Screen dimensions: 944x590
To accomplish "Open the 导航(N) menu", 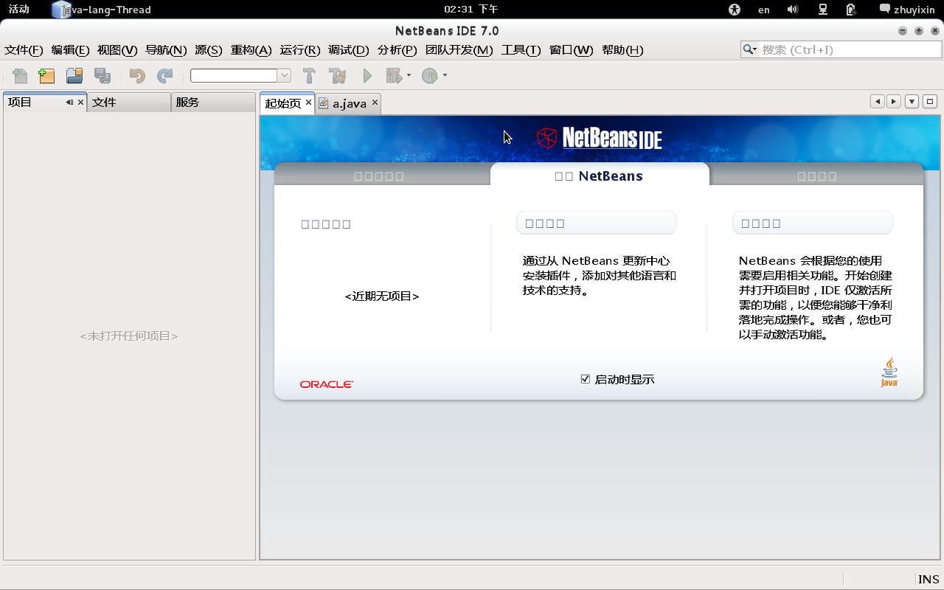I will point(166,50).
